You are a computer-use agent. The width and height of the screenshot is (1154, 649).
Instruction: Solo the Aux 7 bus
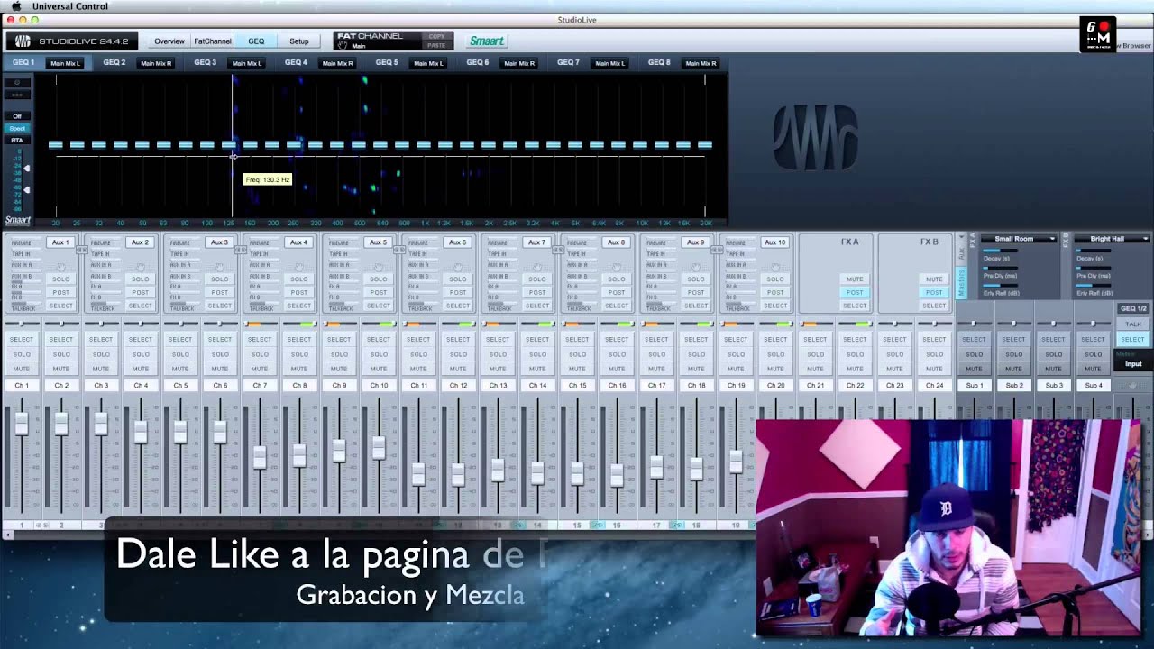pyautogui.click(x=537, y=279)
